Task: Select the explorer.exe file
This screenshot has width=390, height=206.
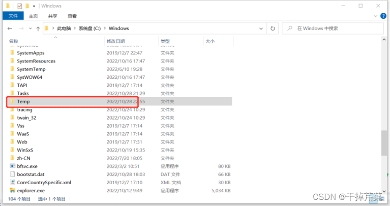Action: (31, 191)
